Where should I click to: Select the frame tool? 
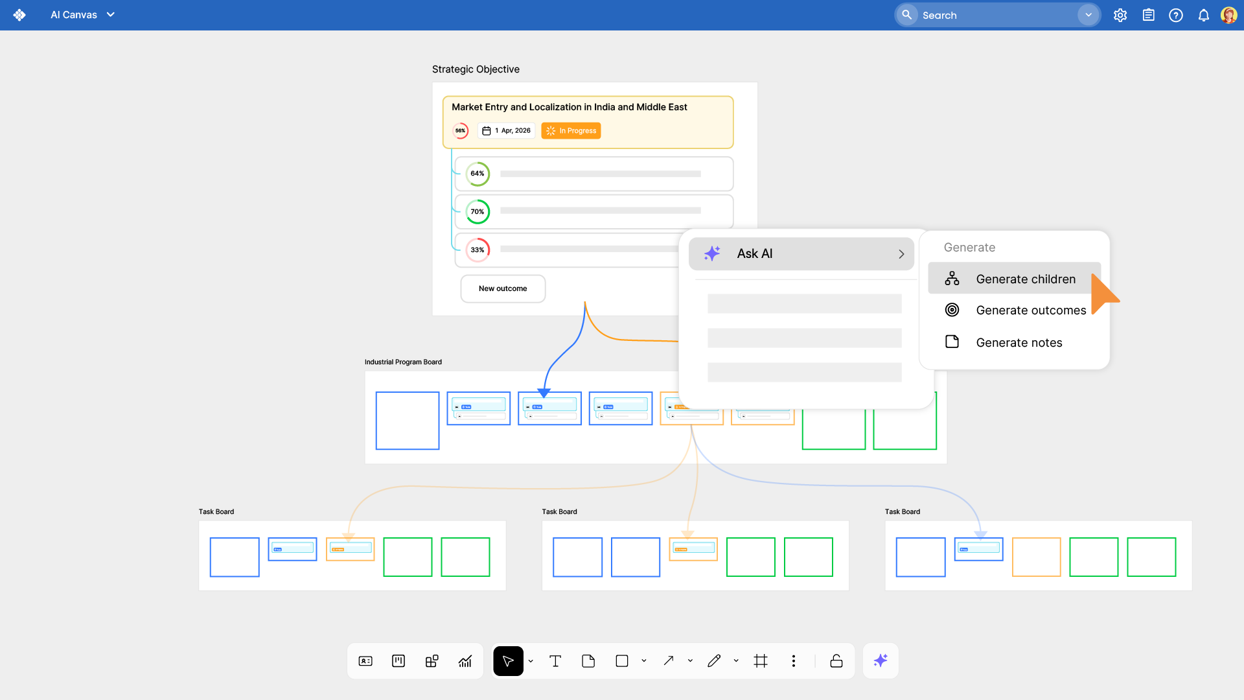tap(761, 661)
